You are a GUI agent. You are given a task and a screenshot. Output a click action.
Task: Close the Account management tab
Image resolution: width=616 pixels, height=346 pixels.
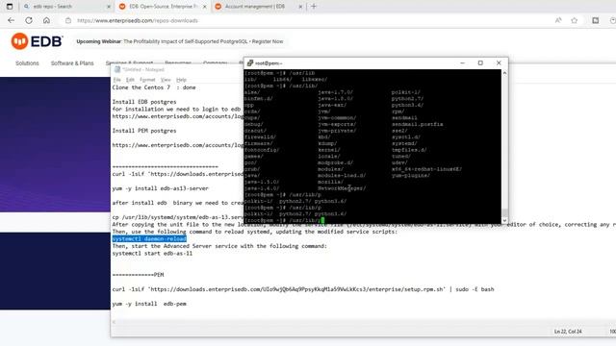point(300,7)
